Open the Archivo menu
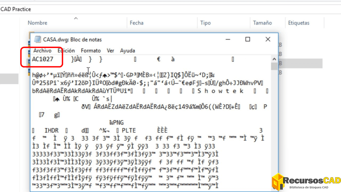The height and width of the screenshot is (192, 341). point(42,51)
